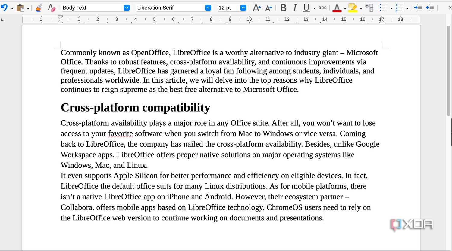
Task: Click Increase Indent icon
Action: point(418,8)
